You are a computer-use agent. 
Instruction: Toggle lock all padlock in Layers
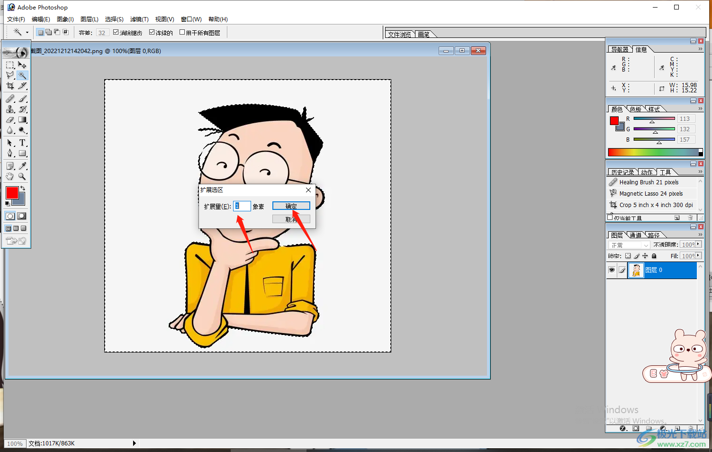tap(654, 256)
